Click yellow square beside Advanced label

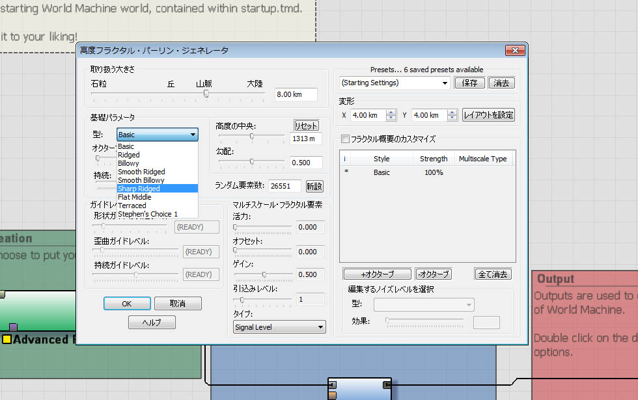pos(7,339)
